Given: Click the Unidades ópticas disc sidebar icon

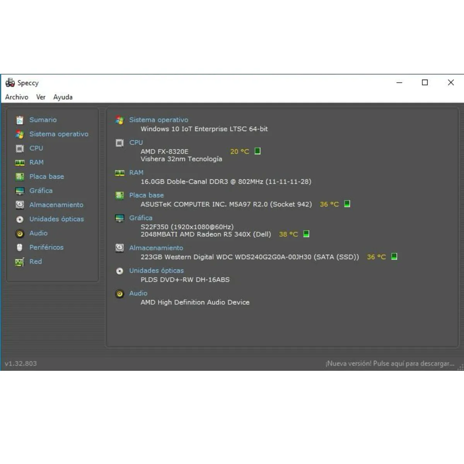Looking at the screenshot, I should coord(20,219).
